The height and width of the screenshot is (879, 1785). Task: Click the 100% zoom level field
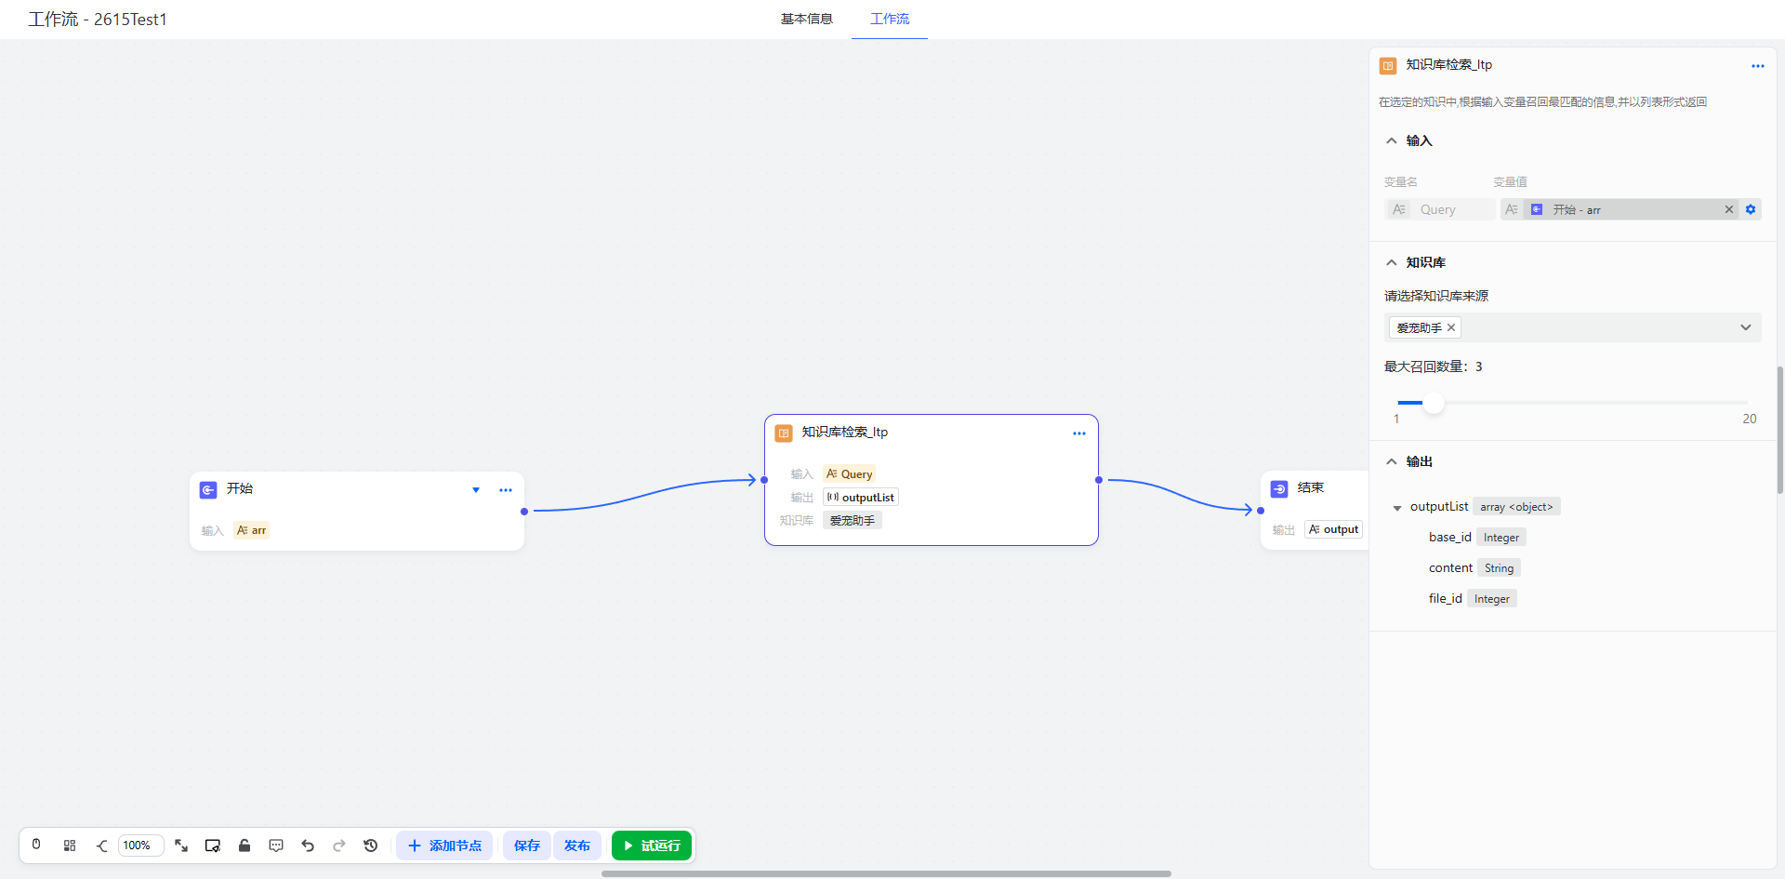click(139, 846)
